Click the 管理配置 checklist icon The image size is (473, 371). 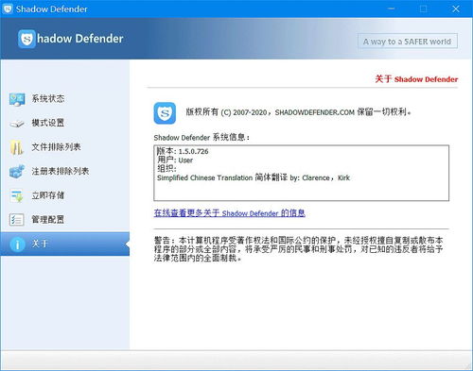17,220
